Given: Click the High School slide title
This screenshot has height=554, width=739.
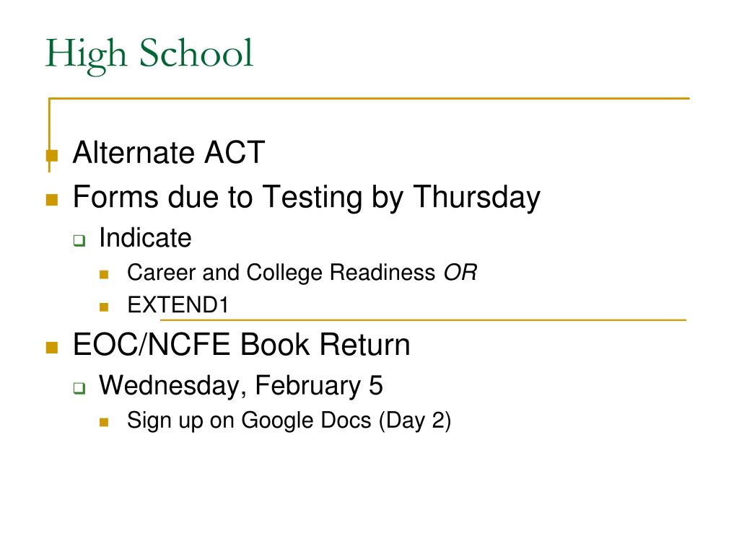Looking at the screenshot, I should (x=149, y=54).
